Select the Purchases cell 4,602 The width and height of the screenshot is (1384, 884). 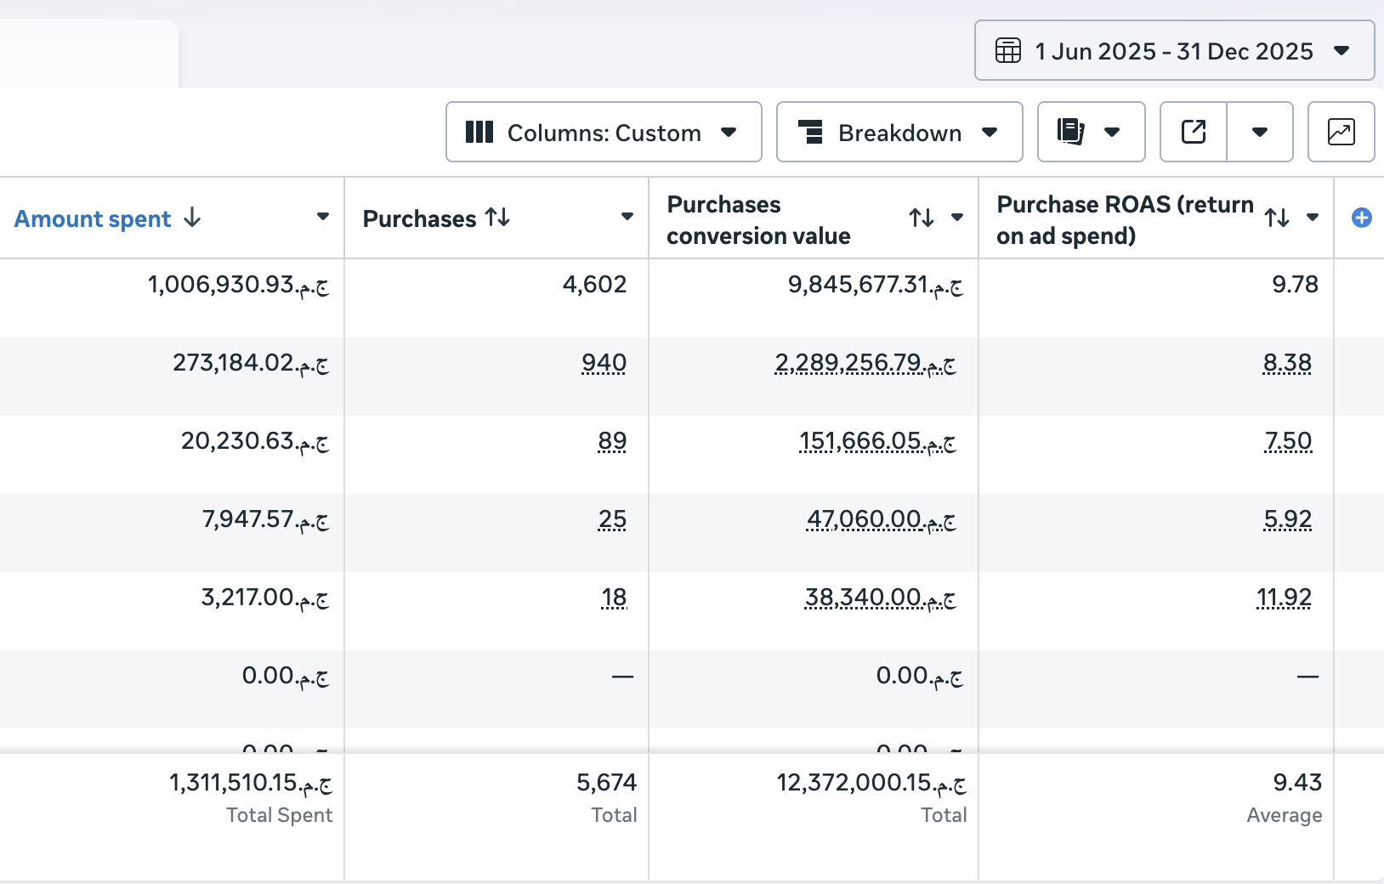coord(594,285)
